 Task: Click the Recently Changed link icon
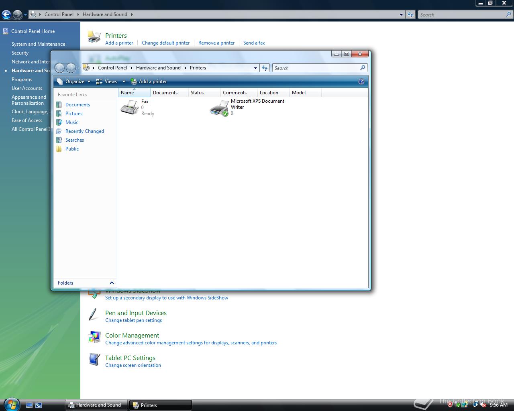[x=59, y=131]
